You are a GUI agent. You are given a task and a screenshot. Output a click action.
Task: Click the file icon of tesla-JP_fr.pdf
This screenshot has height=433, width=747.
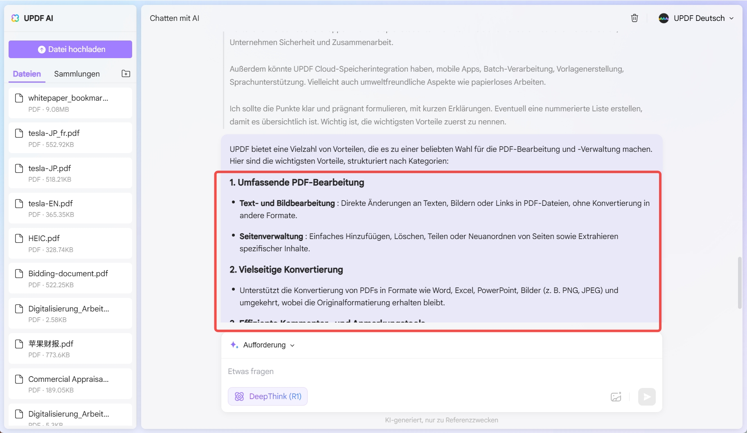pos(19,133)
